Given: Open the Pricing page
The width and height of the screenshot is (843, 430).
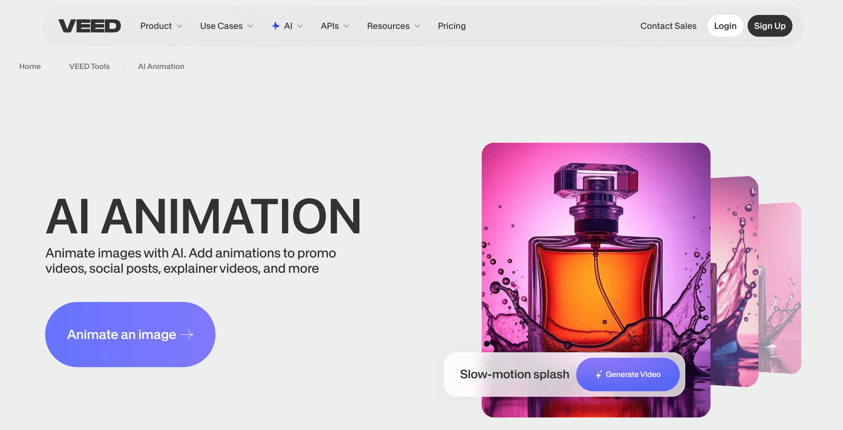Looking at the screenshot, I should pos(451,26).
